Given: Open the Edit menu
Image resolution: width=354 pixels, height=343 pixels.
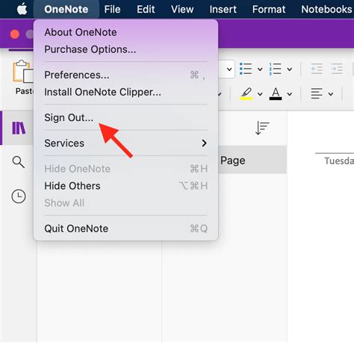Looking at the screenshot, I should tap(146, 10).
